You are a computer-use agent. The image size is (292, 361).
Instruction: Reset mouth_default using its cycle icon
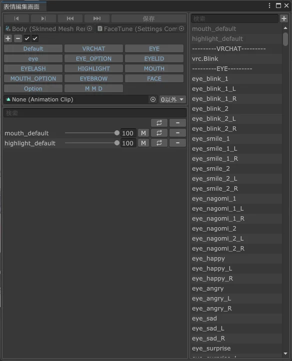(159, 133)
